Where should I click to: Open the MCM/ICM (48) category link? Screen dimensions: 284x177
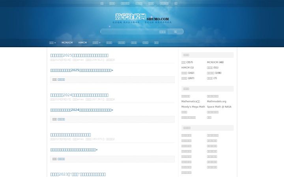pos(215,62)
